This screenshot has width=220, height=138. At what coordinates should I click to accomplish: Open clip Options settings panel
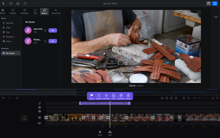[x=99, y=96]
